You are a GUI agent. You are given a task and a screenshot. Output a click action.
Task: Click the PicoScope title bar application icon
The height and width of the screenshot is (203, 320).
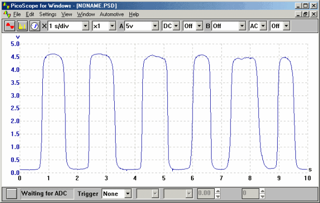coord(5,5)
